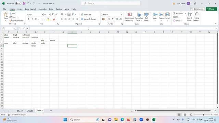Click the Comments button
Viewport: 219px width, 123px height.
[x=197, y=9]
